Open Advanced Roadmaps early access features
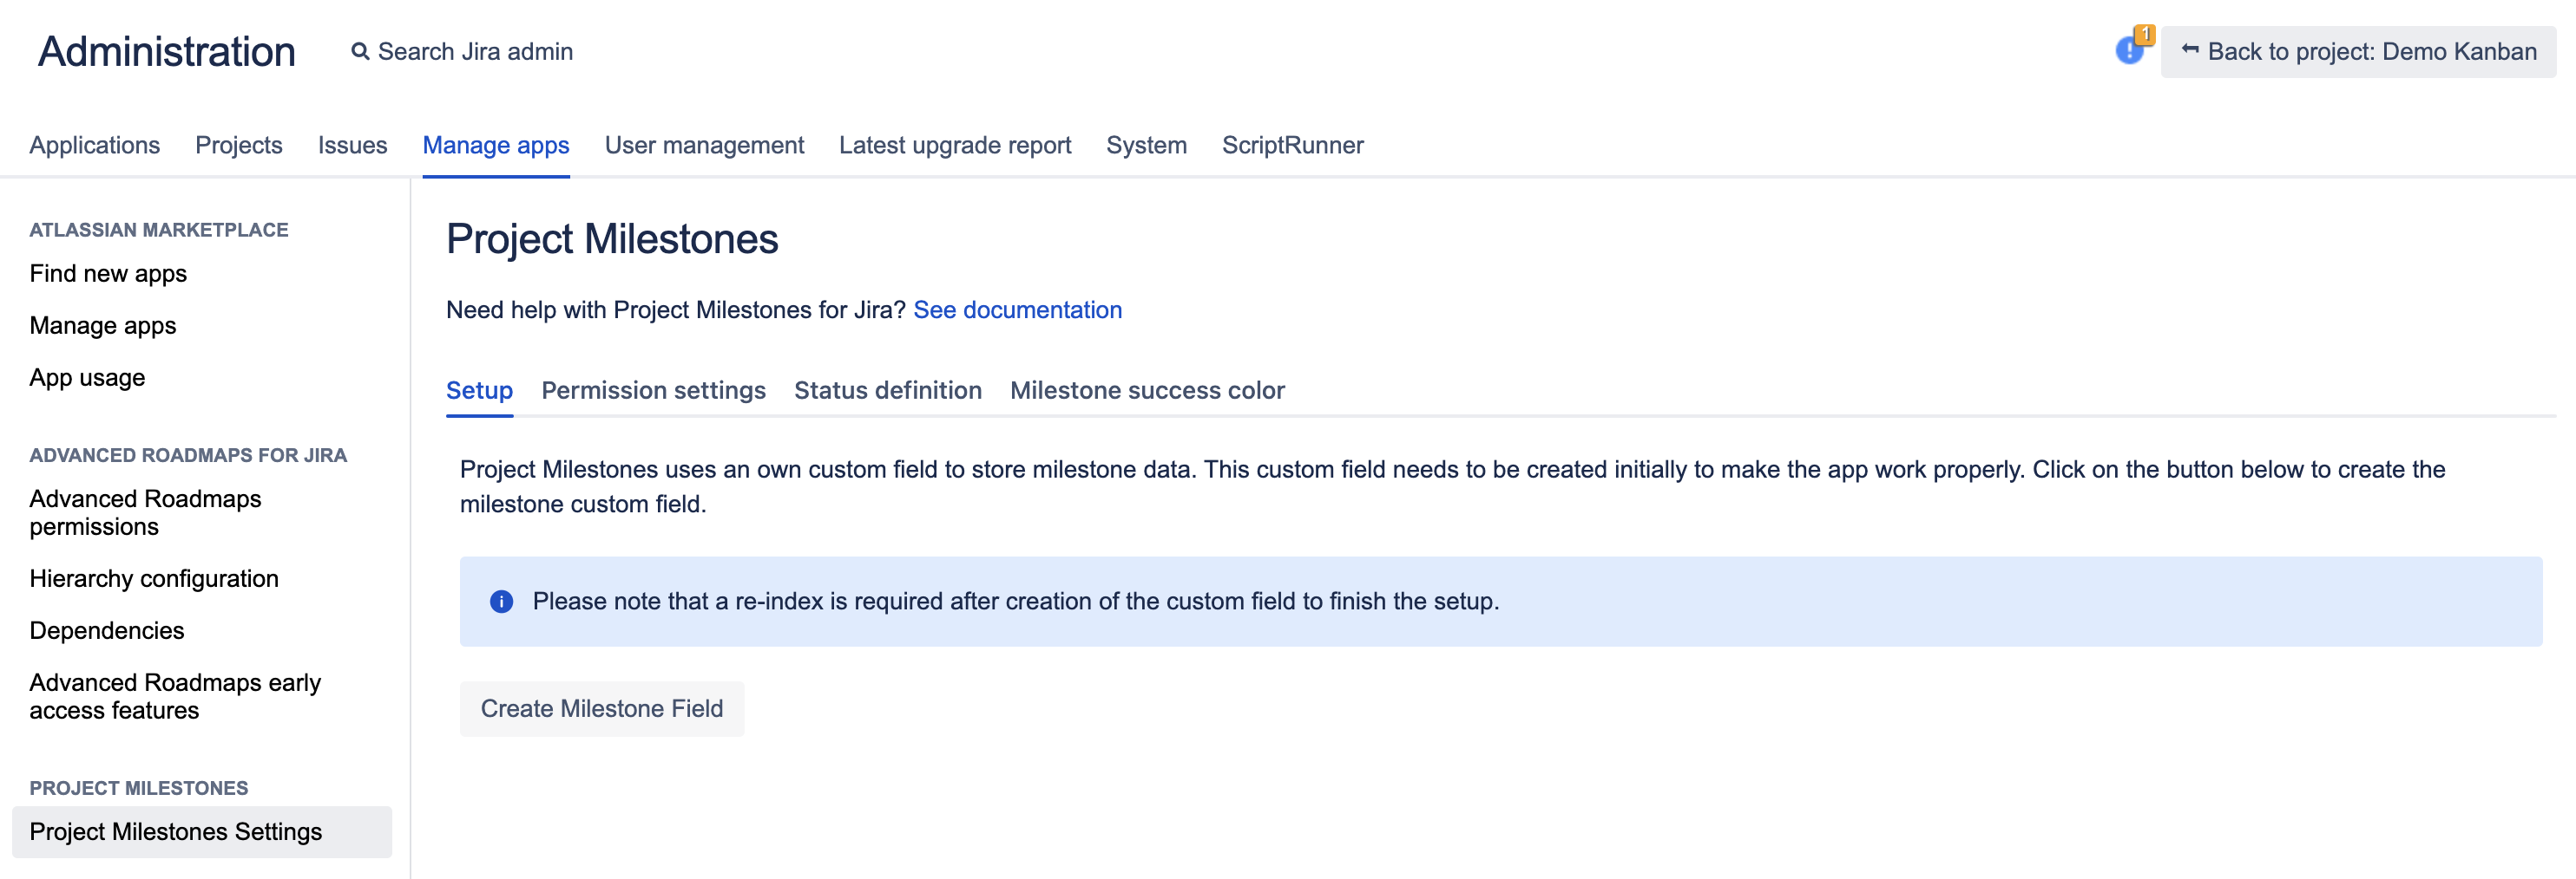2576x879 pixels. click(175, 696)
